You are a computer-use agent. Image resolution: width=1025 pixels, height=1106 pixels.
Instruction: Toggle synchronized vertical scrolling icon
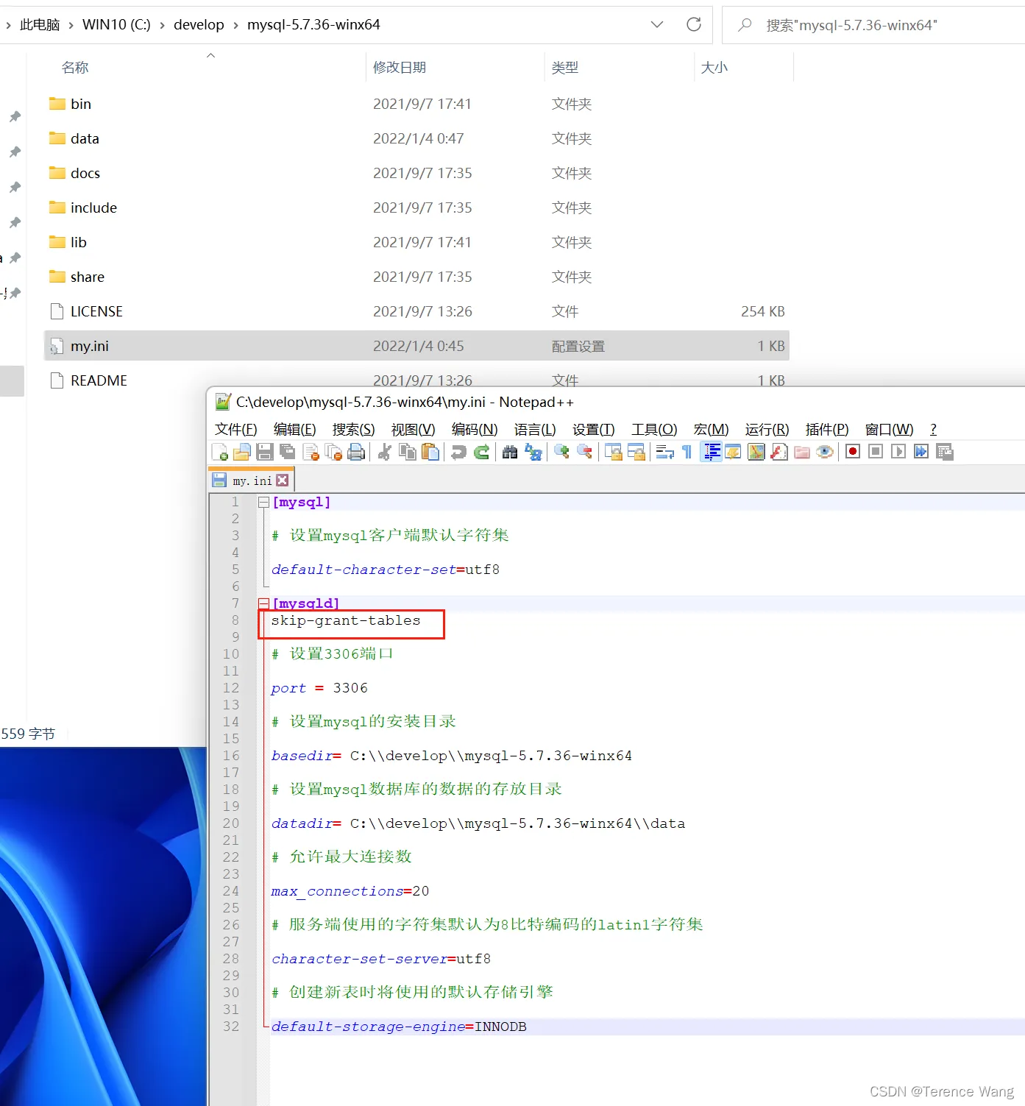(613, 452)
